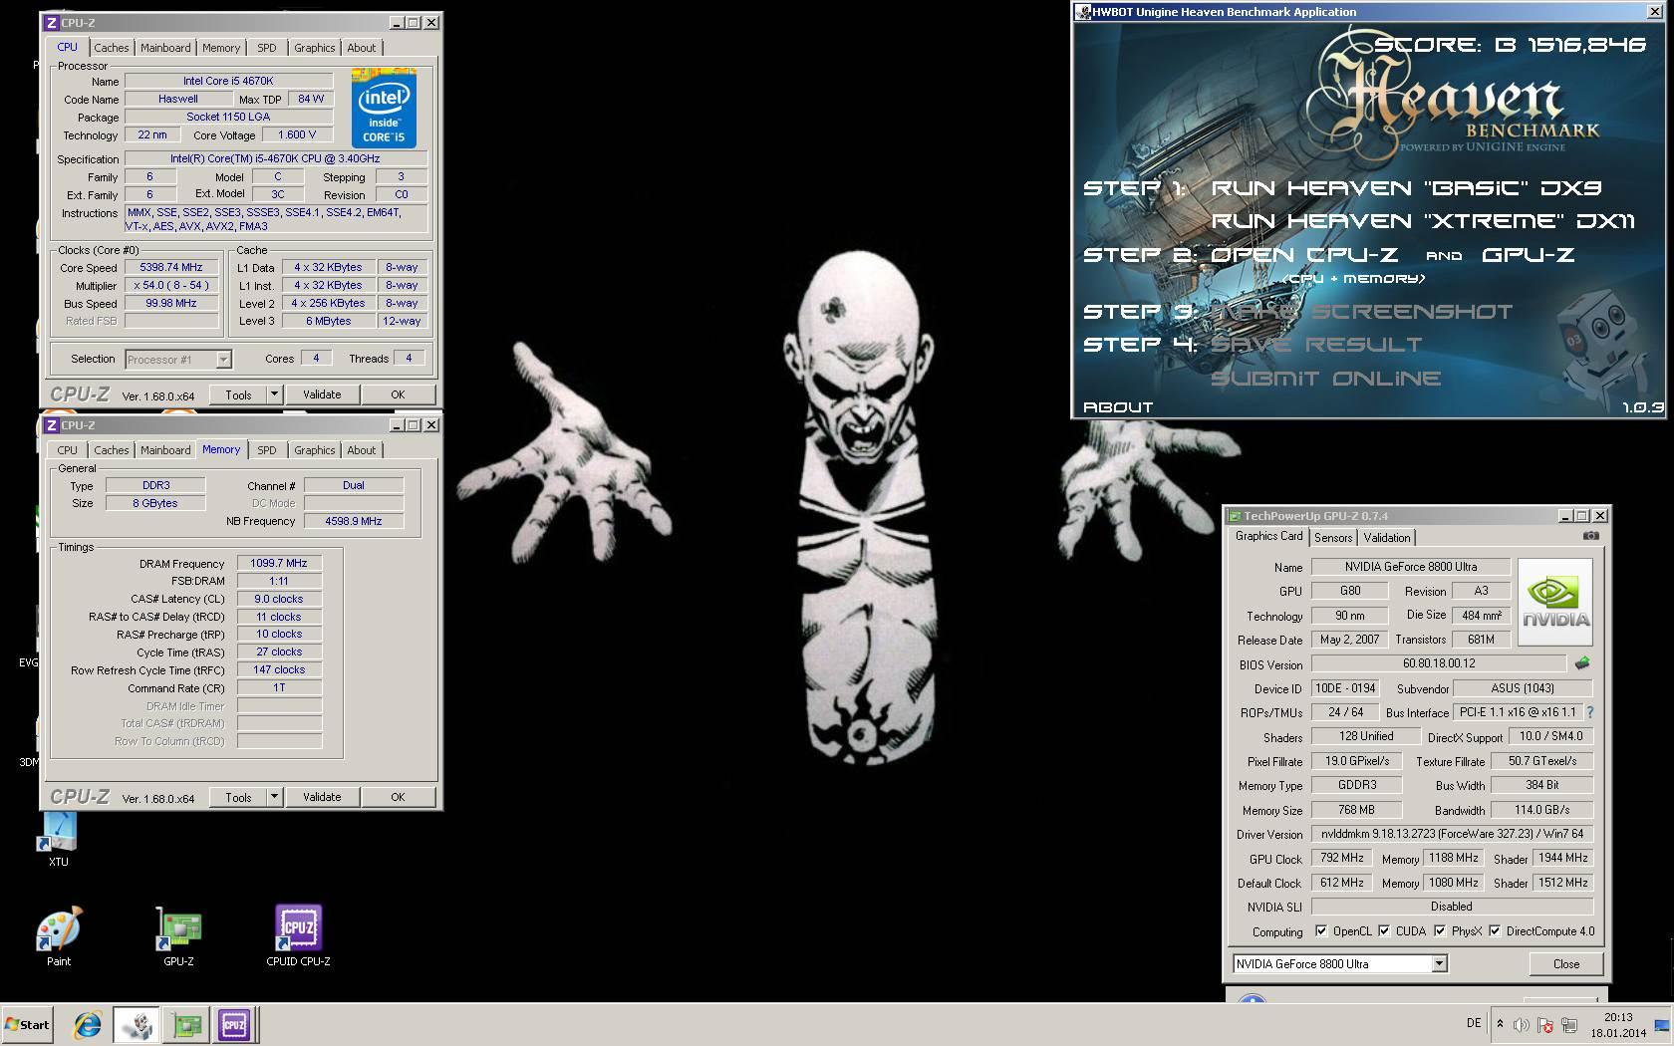Expand the Tools arrow in top CPU-Z window
Image resolution: width=1674 pixels, height=1046 pixels.
[x=274, y=394]
